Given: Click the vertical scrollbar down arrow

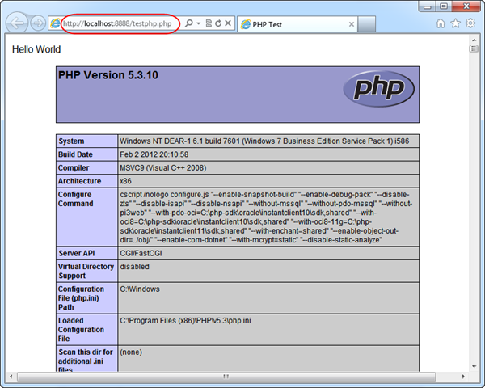Looking at the screenshot, I should (474, 367).
